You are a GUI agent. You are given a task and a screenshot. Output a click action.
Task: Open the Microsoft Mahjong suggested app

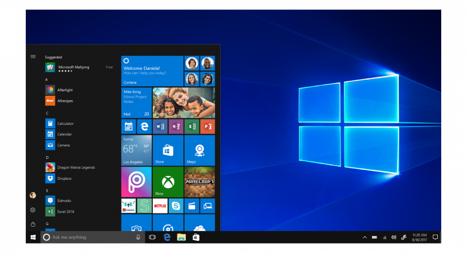pos(79,68)
